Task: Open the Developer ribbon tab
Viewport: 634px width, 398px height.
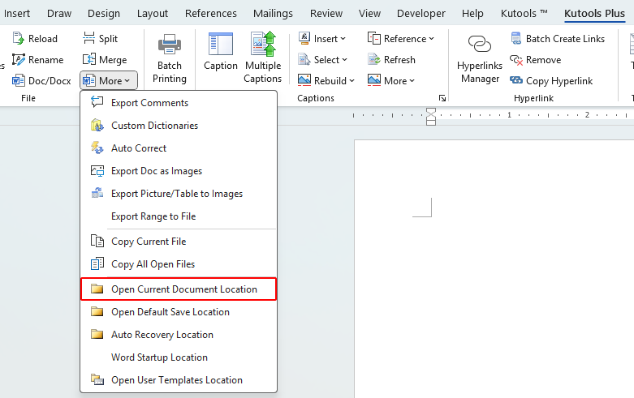Action: click(x=421, y=14)
